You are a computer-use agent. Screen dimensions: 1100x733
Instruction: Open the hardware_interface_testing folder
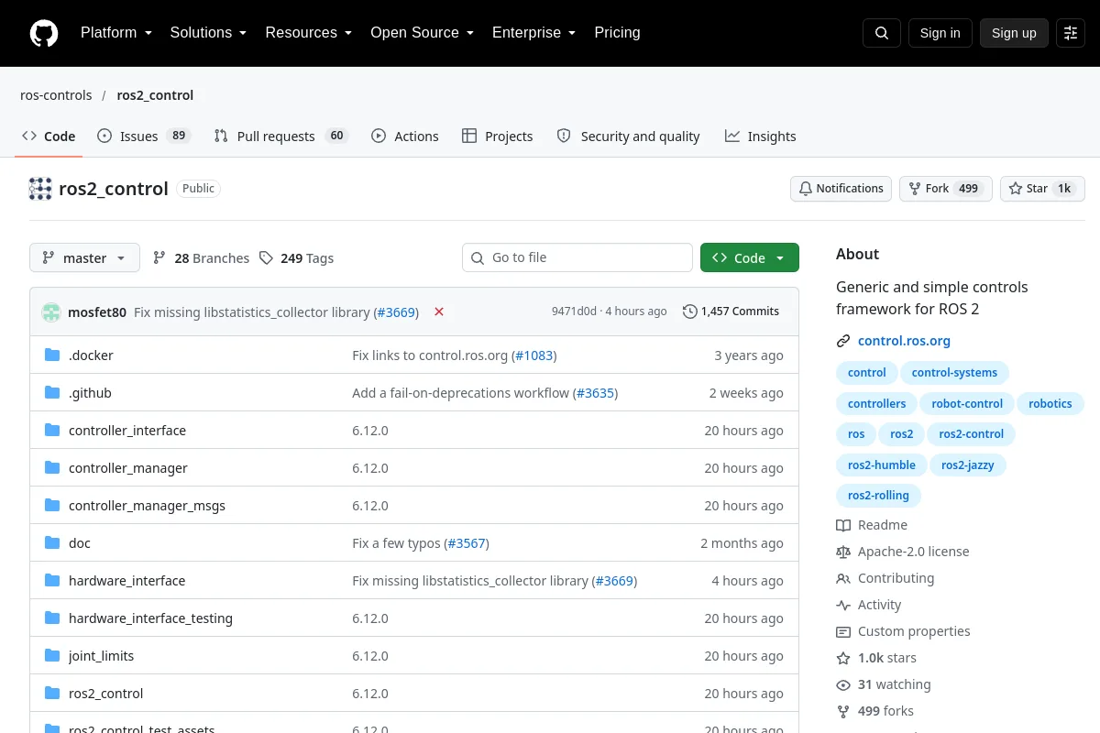click(150, 618)
